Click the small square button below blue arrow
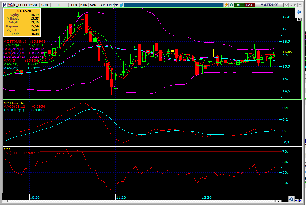The image size is (306, 205). pos(299,19)
